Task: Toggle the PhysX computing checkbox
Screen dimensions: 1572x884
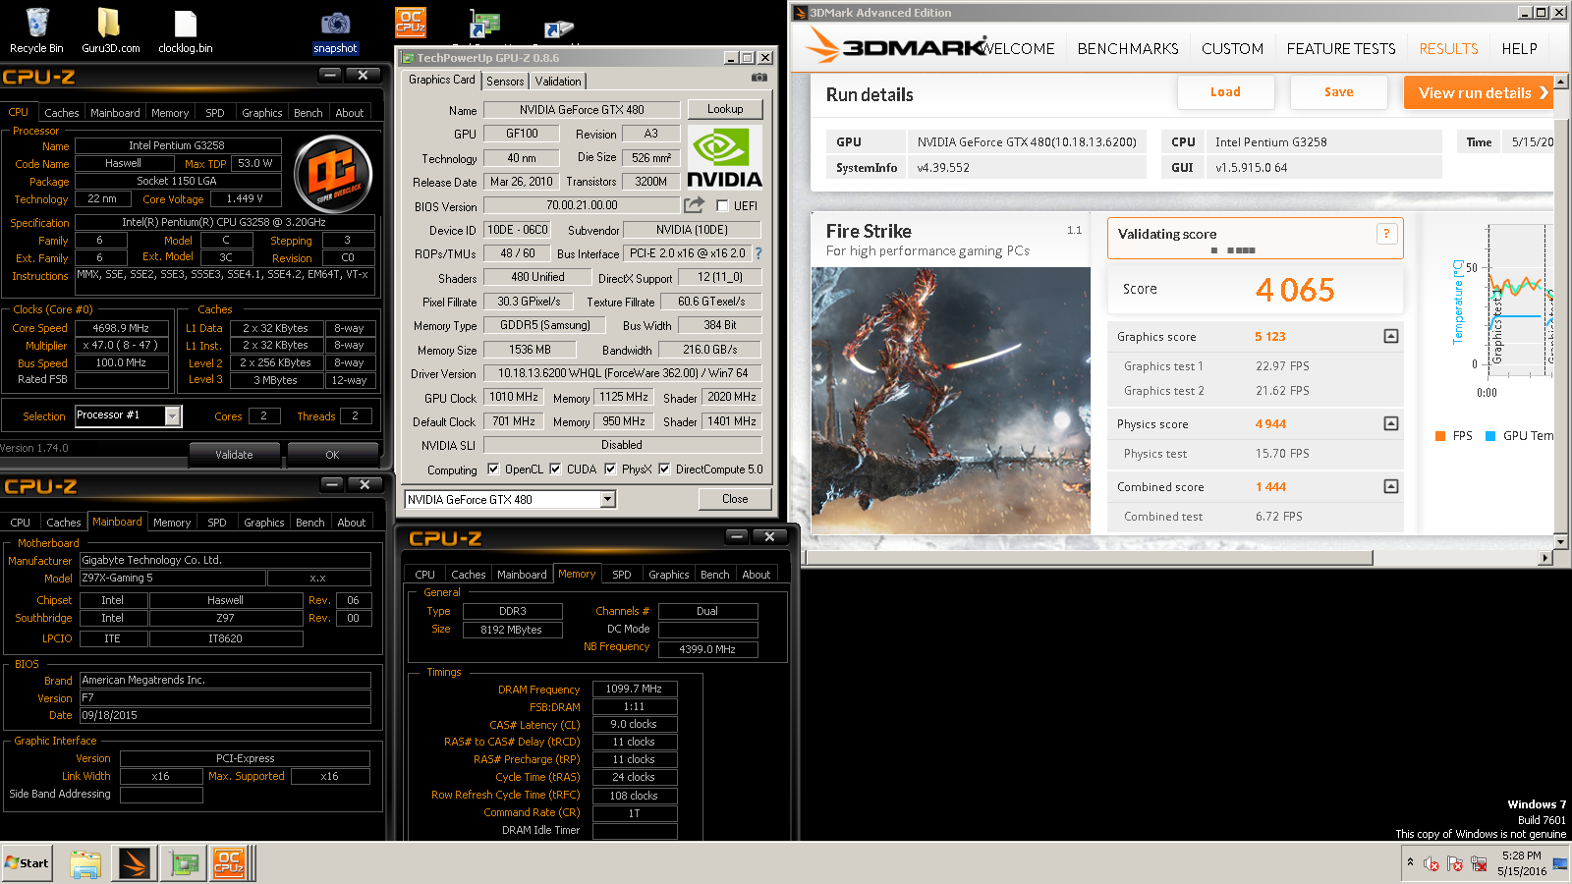Action: pyautogui.click(x=610, y=470)
